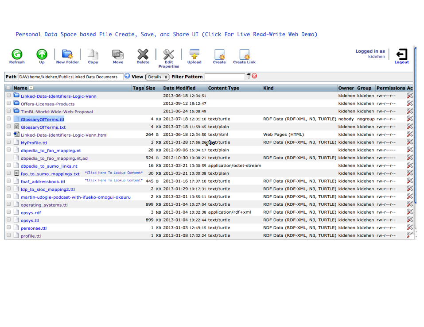Screen dimensions: 424x327
Task: Click the blue arrow beside the Path field
Action: (x=127, y=76)
